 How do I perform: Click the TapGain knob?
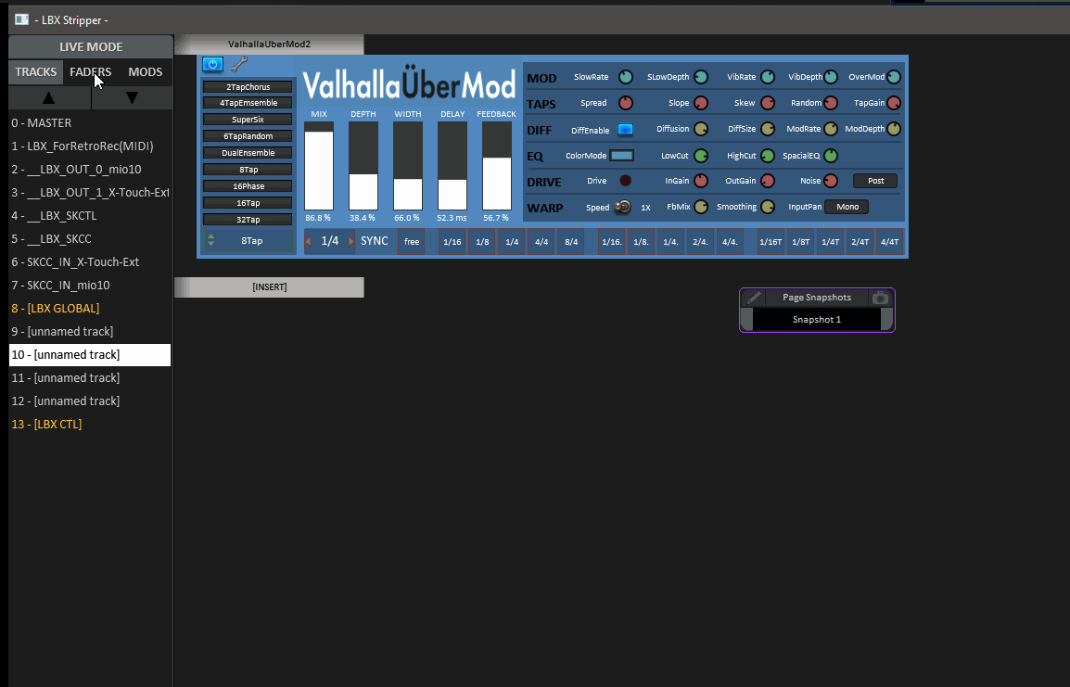(x=893, y=103)
